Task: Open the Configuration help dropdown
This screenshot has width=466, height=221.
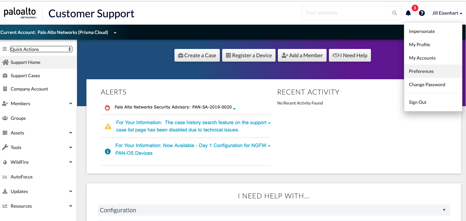Action: pos(444,210)
